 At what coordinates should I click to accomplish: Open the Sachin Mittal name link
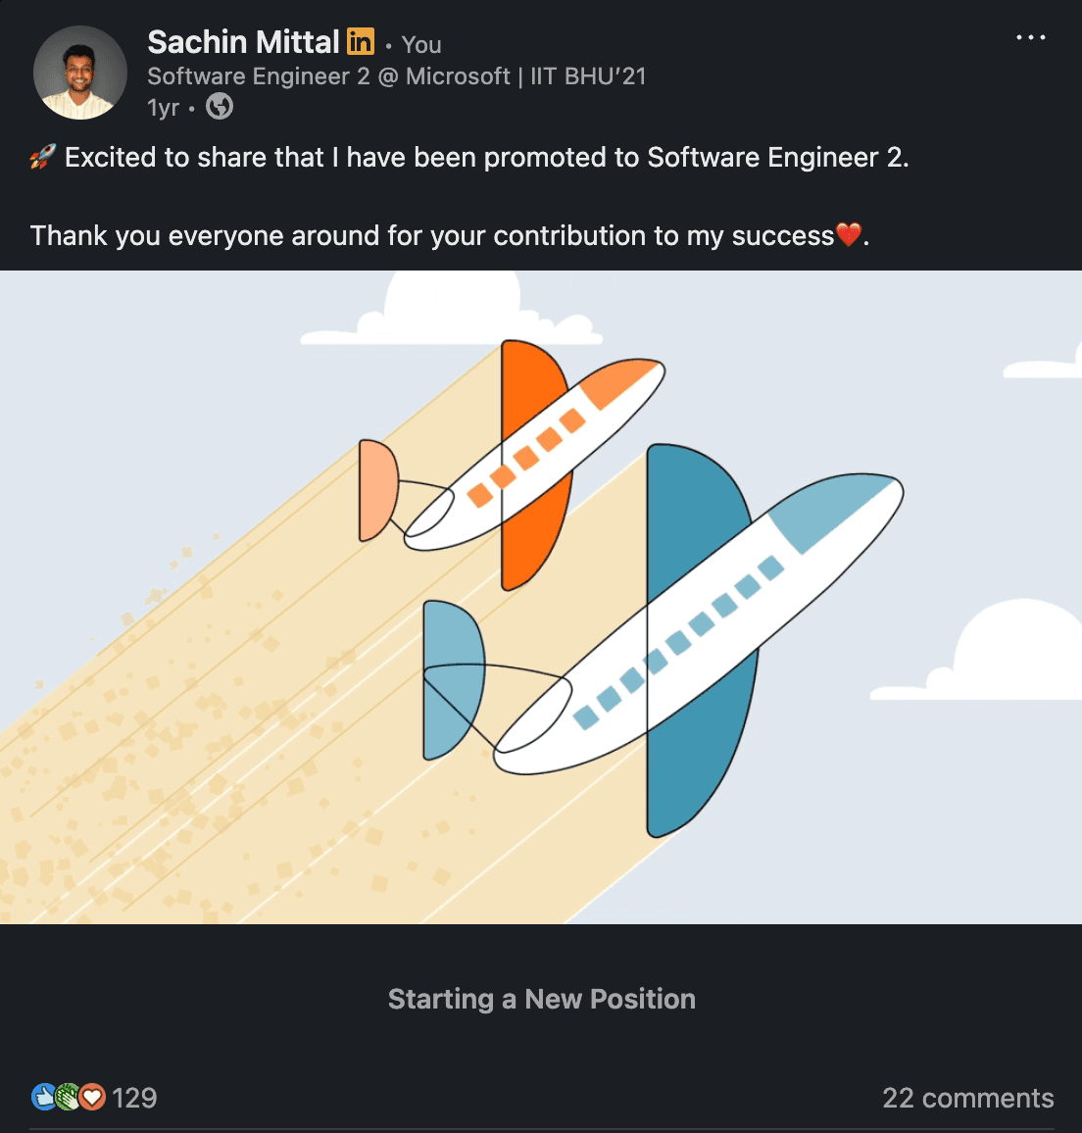tap(243, 42)
